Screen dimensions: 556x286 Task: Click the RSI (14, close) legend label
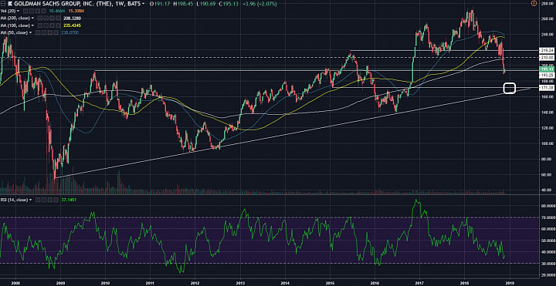14,200
